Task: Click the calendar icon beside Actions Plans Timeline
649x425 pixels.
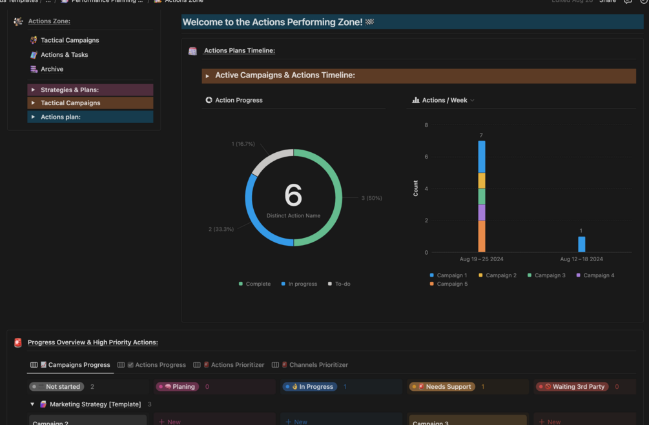Action: (192, 51)
